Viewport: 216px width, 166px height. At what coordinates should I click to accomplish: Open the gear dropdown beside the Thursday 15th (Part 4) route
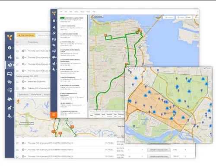coord(23,150)
